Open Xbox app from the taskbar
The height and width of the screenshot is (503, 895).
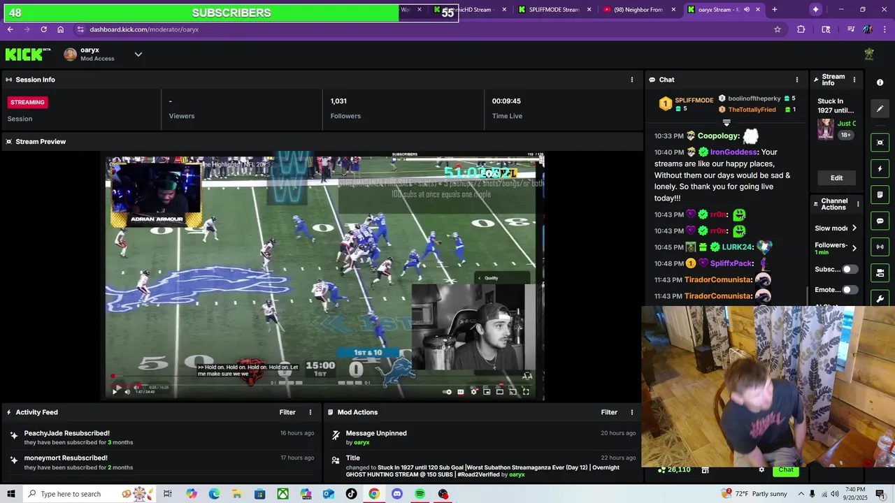click(282, 494)
